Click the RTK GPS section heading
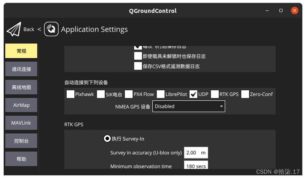 coord(74,125)
